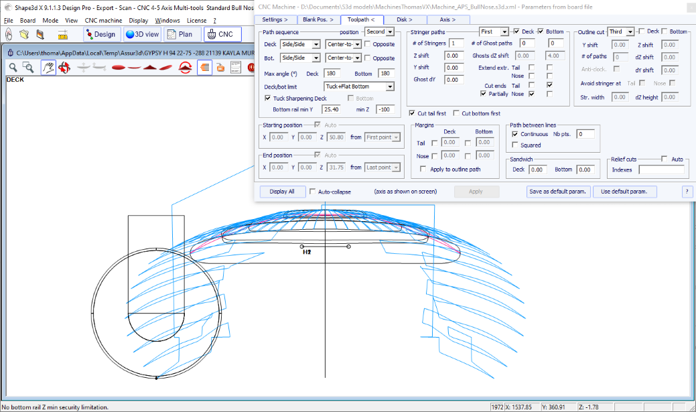Viewport: 696px width, 412px height.
Task: Click the orange stringer lines icon
Action: pyautogui.click(x=204, y=68)
